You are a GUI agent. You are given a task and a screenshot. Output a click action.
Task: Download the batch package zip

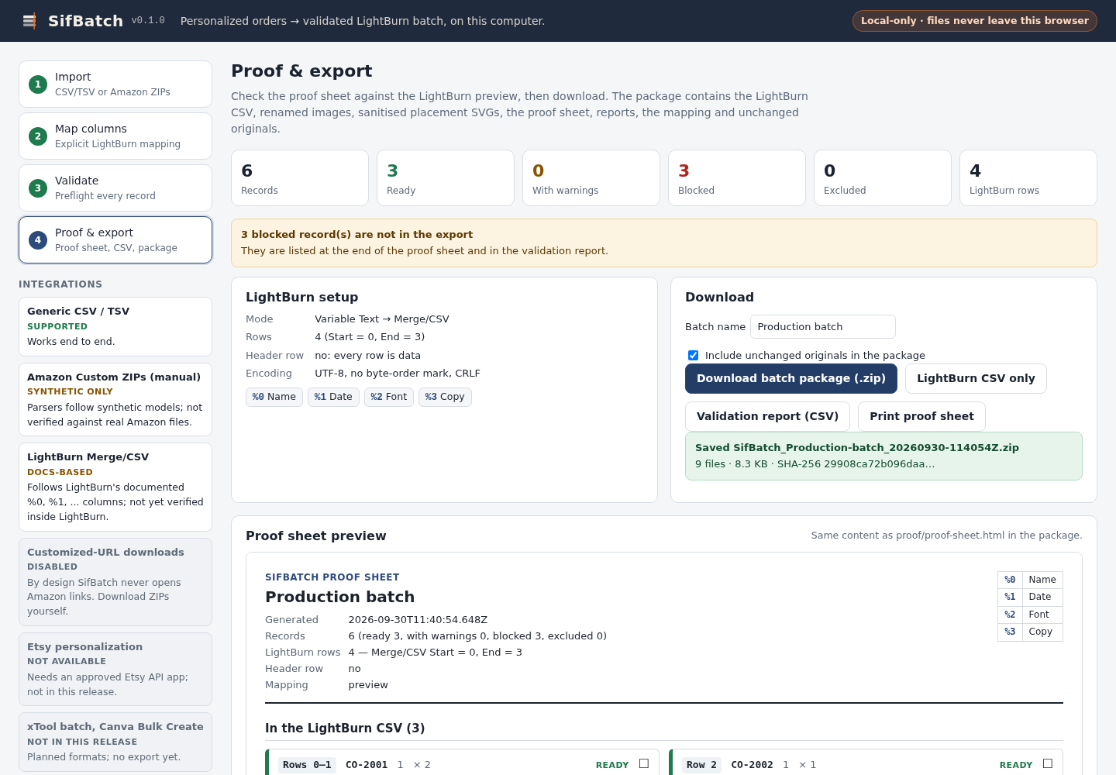(x=790, y=378)
